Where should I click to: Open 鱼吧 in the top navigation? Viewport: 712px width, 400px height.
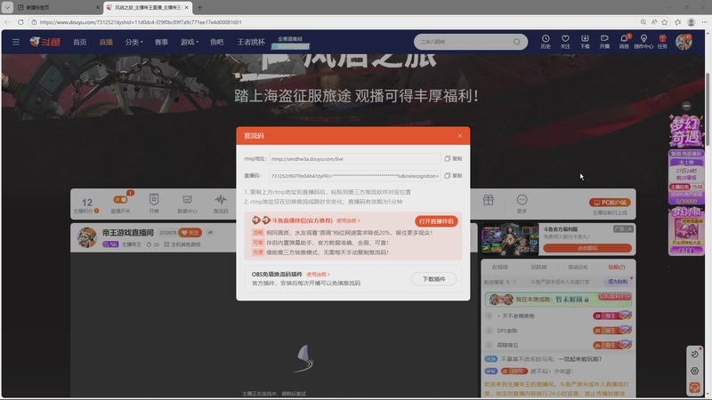(x=216, y=42)
